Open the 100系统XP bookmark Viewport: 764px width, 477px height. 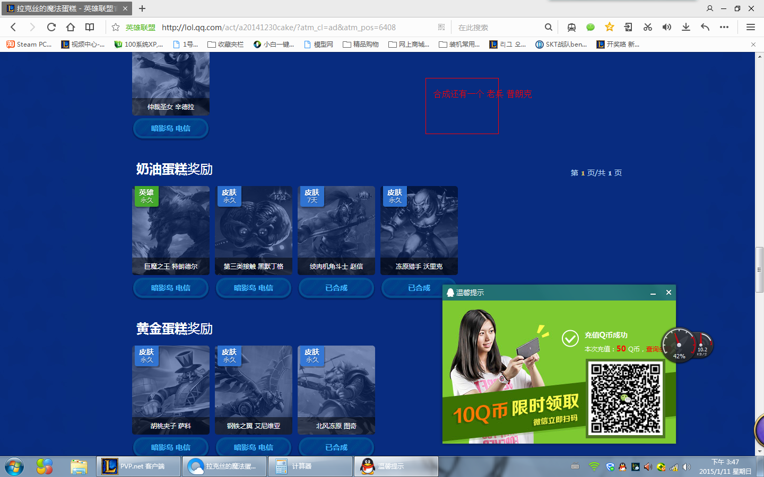139,45
